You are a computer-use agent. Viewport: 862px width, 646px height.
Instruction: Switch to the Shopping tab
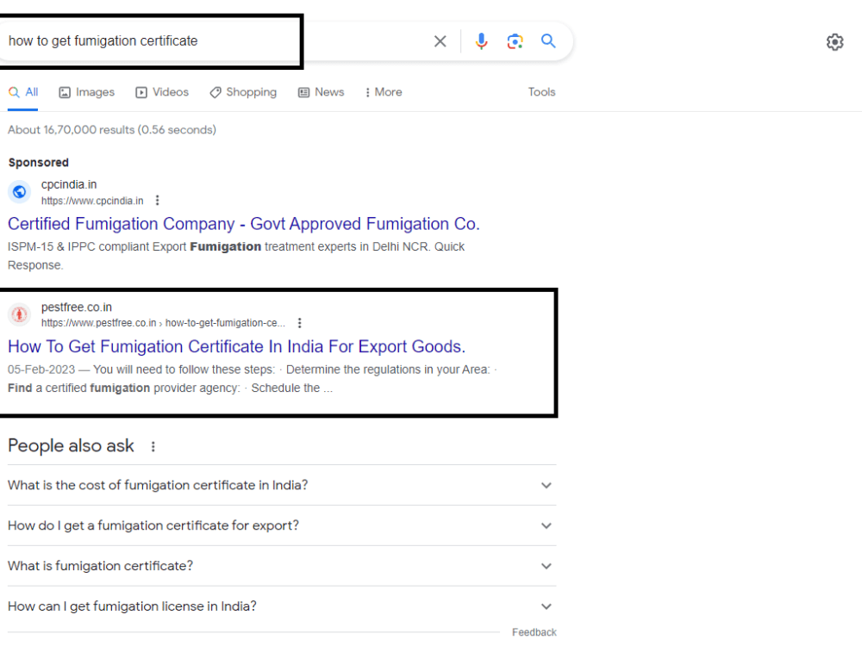(243, 92)
